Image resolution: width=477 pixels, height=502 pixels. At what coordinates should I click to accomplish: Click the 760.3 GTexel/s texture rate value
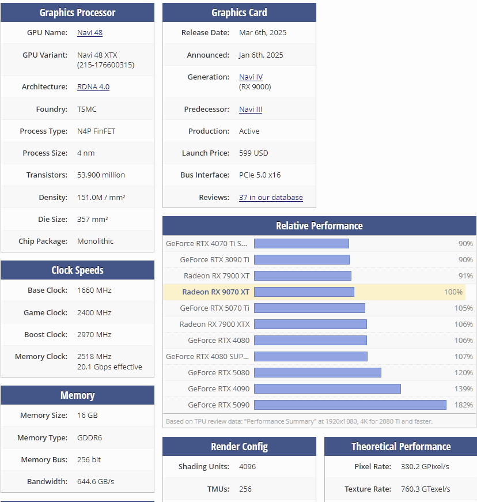[x=426, y=489]
